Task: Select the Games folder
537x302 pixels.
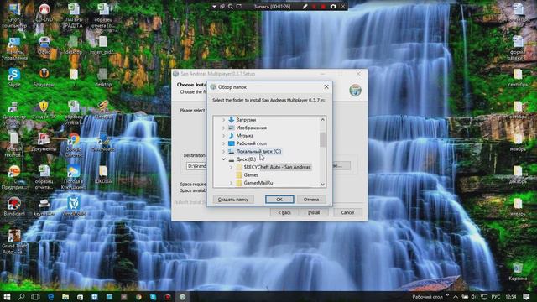Action: 251,175
